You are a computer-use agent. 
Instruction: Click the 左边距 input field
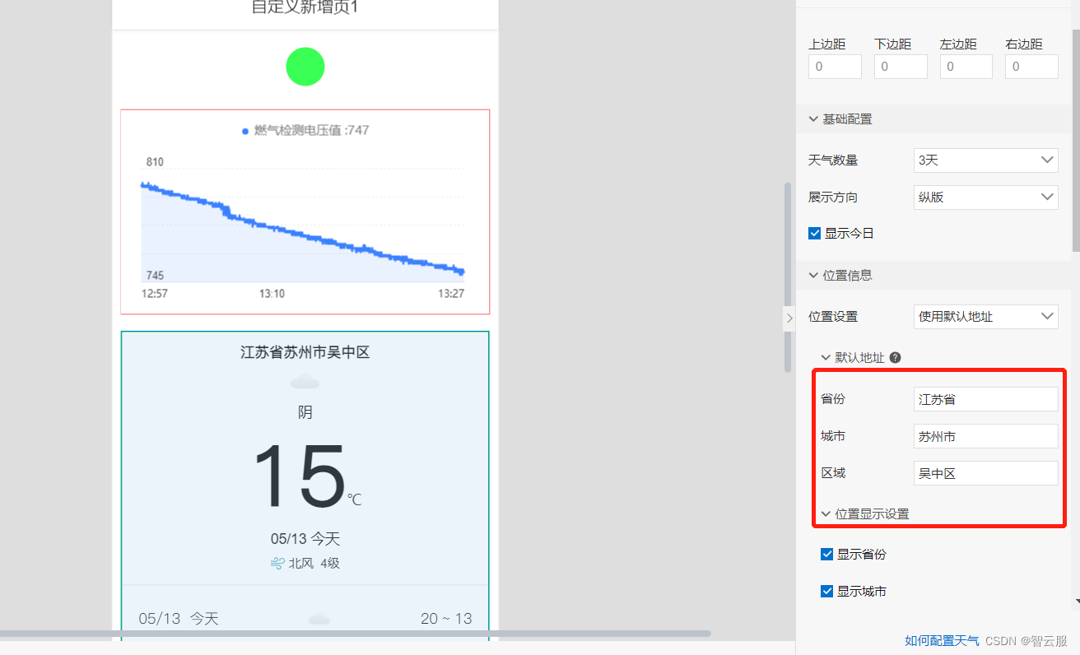coord(966,67)
